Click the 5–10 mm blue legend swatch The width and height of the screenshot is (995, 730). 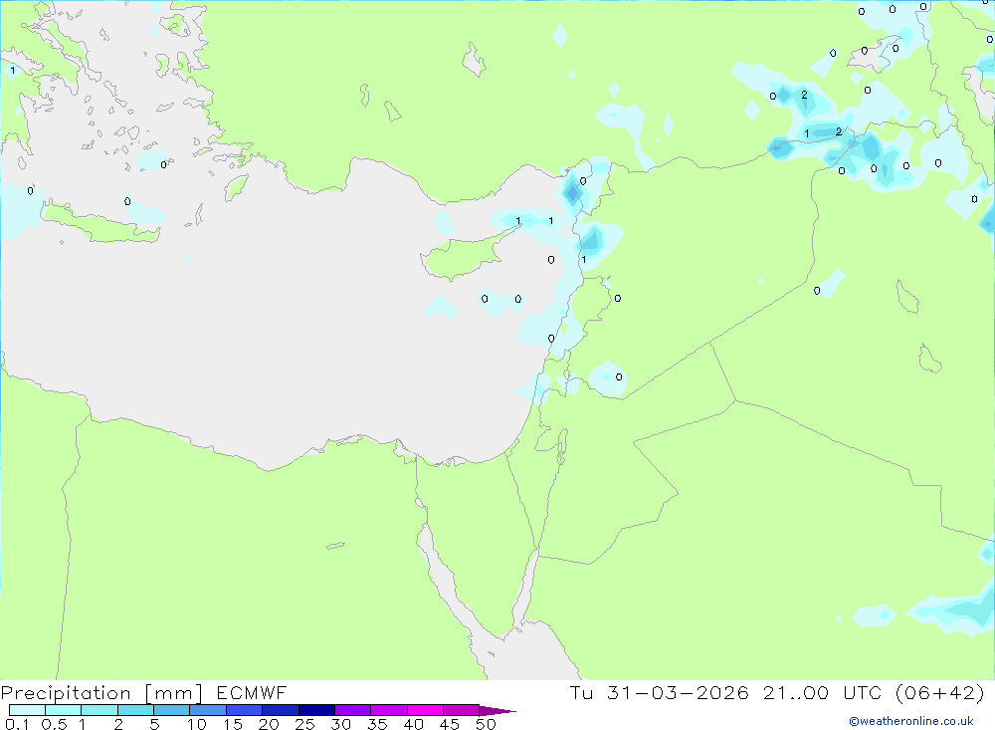point(171,710)
